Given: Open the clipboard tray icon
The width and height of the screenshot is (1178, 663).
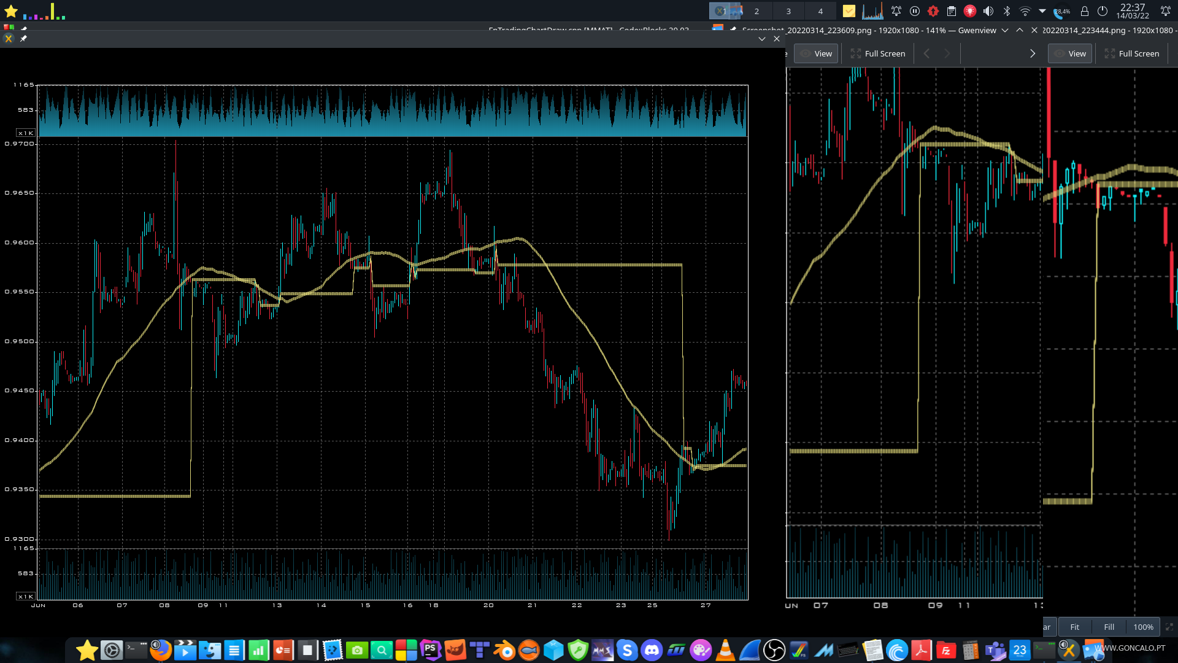Looking at the screenshot, I should (x=952, y=11).
